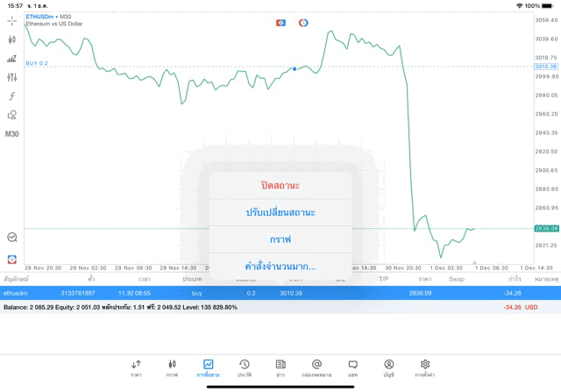
Task: Open the การตั้งค่า settings tab
Action: click(x=425, y=367)
